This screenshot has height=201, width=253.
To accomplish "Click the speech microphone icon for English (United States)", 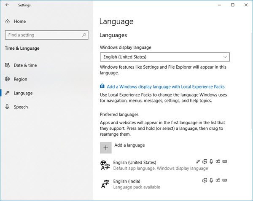I will 211,162.
